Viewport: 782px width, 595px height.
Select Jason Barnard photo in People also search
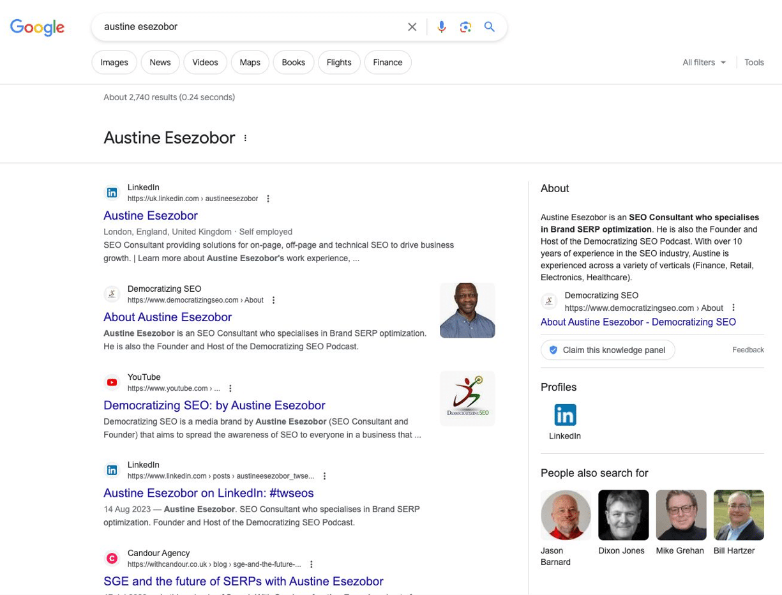click(566, 515)
